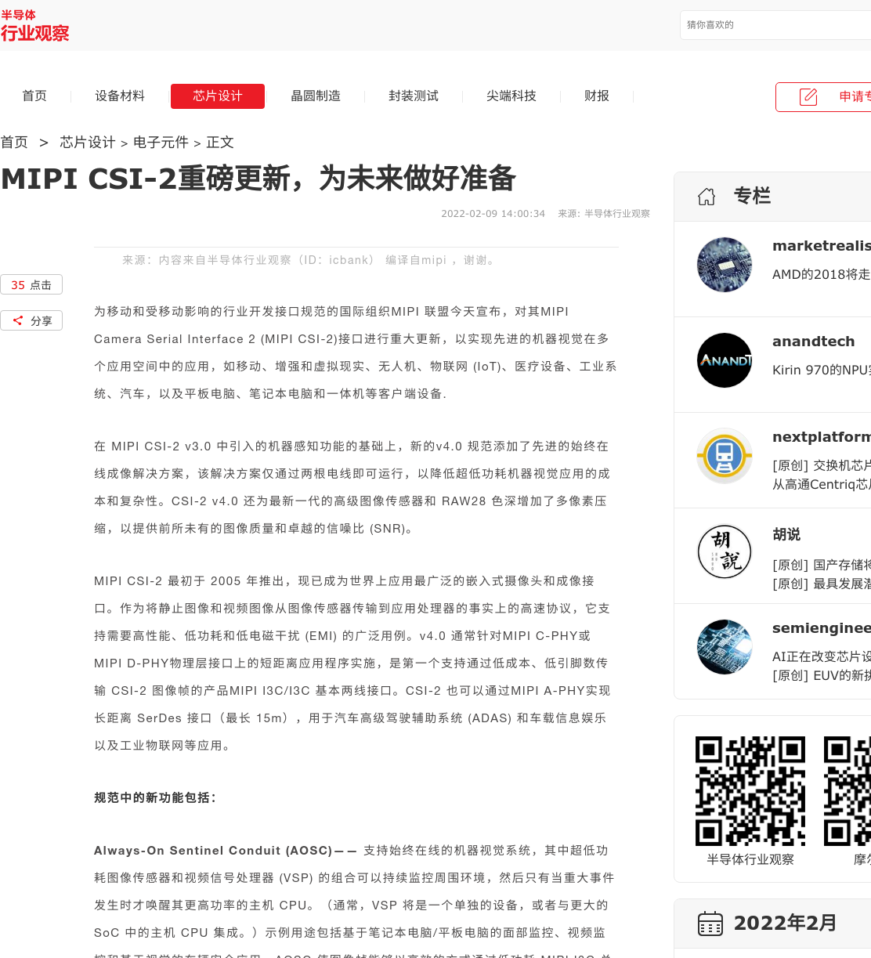The image size is (871, 958).
Task: Open marketrealist column title
Action: pos(822,246)
